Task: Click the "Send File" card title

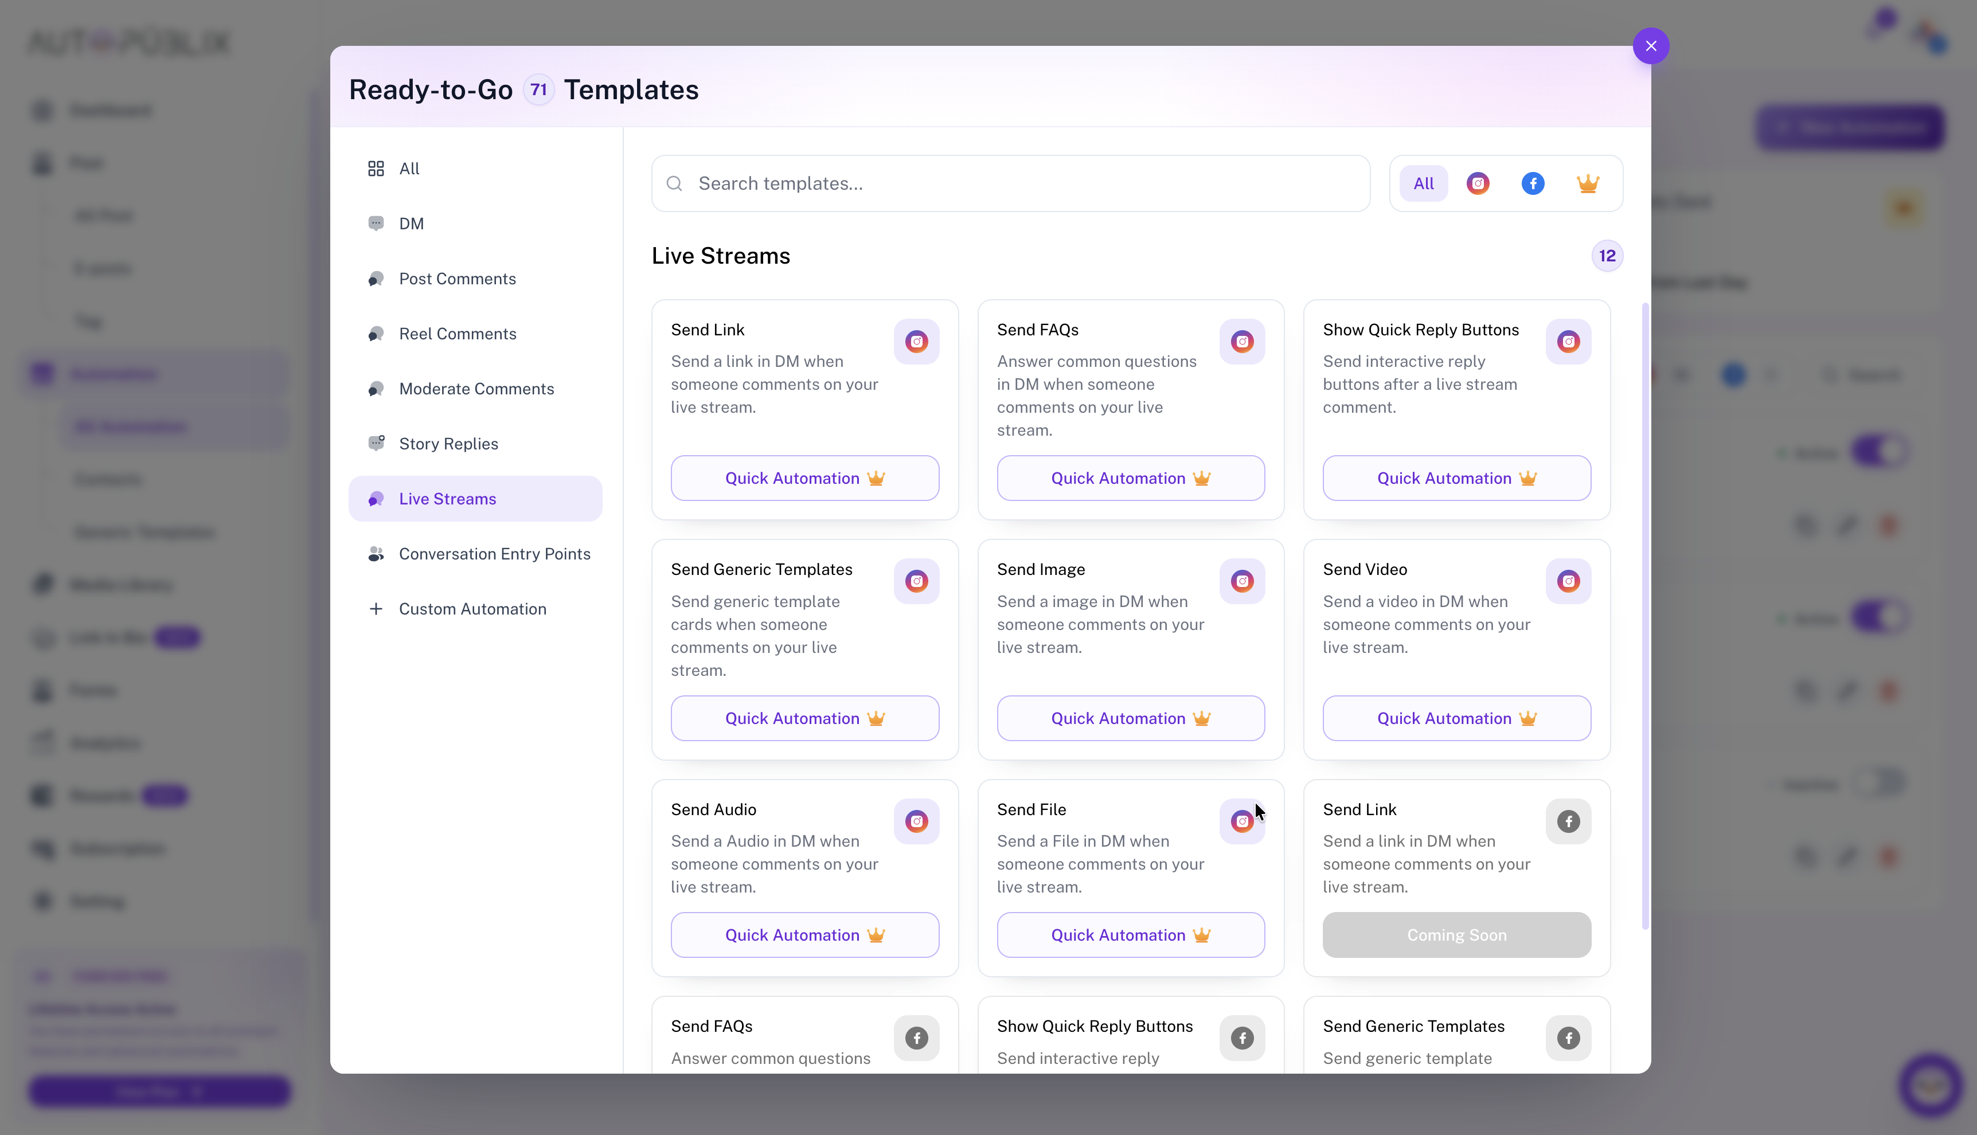Action: (1030, 810)
